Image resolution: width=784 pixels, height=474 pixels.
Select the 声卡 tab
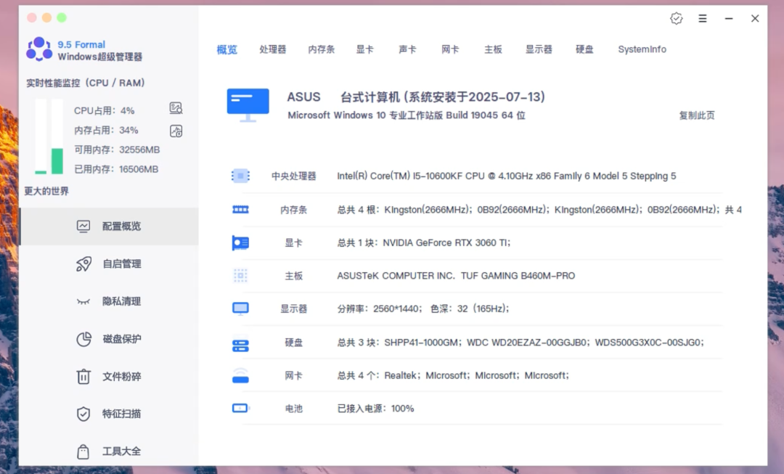tap(407, 49)
